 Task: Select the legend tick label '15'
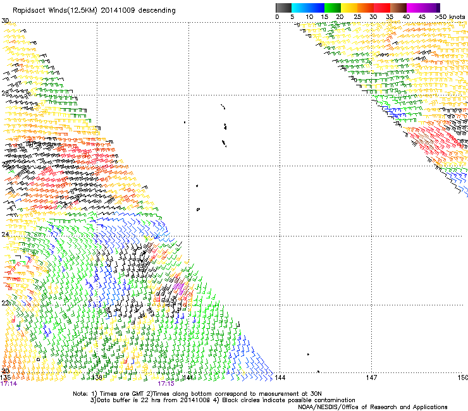324,17
